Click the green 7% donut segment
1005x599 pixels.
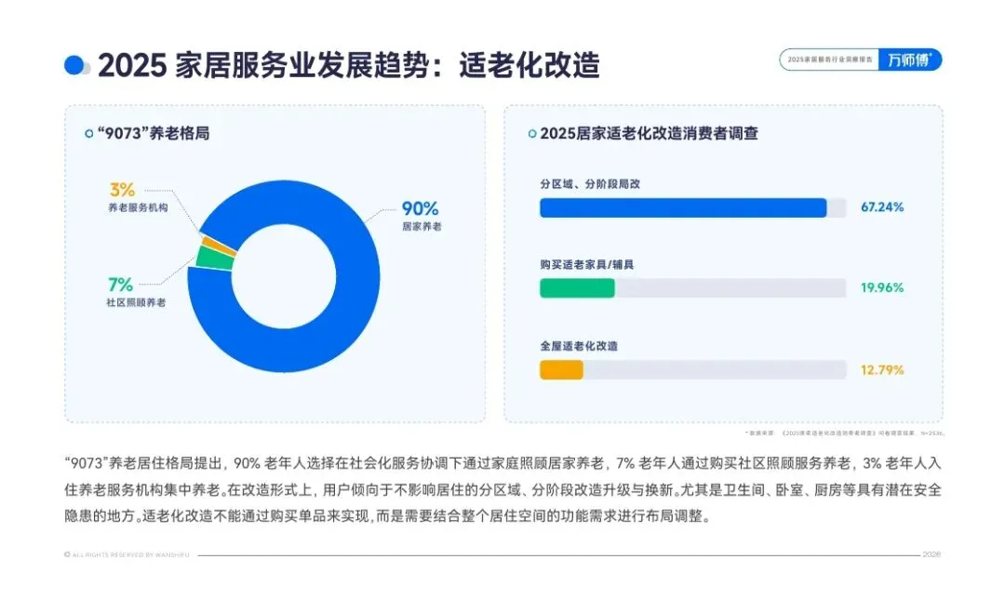coord(214,258)
